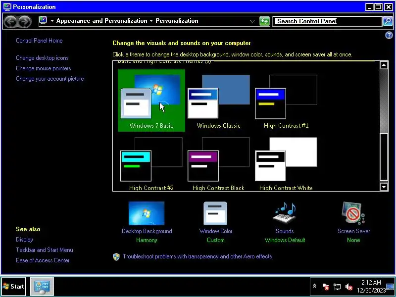Click the Window Color icon
This screenshot has width=396, height=297.
(x=215, y=213)
